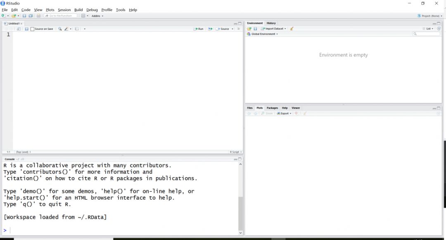Image resolution: width=446 pixels, height=240 pixels.
Task: Maximize the Plots pane
Action: point(439,108)
